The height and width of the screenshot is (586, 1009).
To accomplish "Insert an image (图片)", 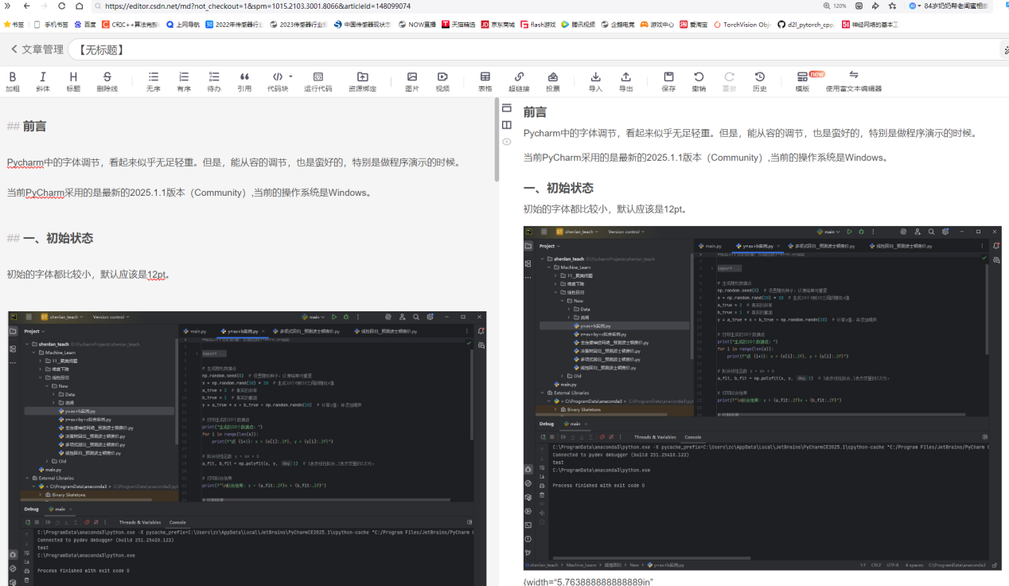I will point(412,81).
